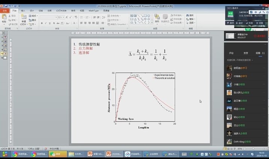The width and height of the screenshot is (269, 159).
Task: Click Settings in 360 U-disk popup
Action: 259,23
